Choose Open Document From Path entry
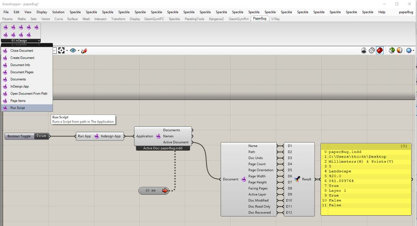 27,94
